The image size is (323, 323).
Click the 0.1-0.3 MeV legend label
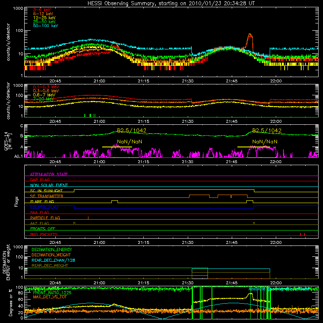pos(46,87)
